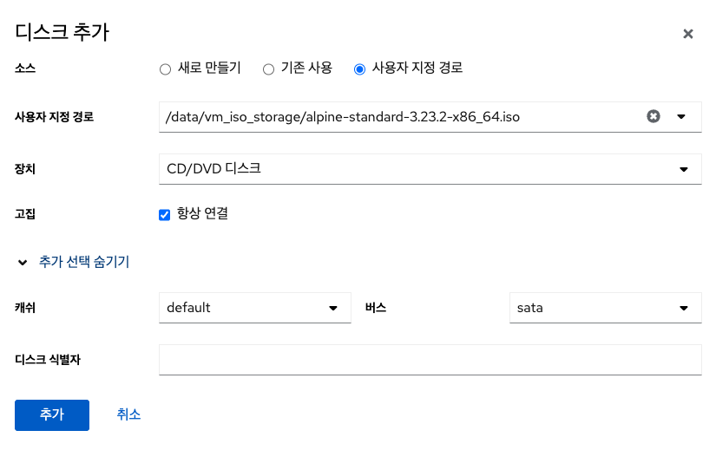
Task: Select the 새로 만들기 source option
Action: click(x=165, y=69)
